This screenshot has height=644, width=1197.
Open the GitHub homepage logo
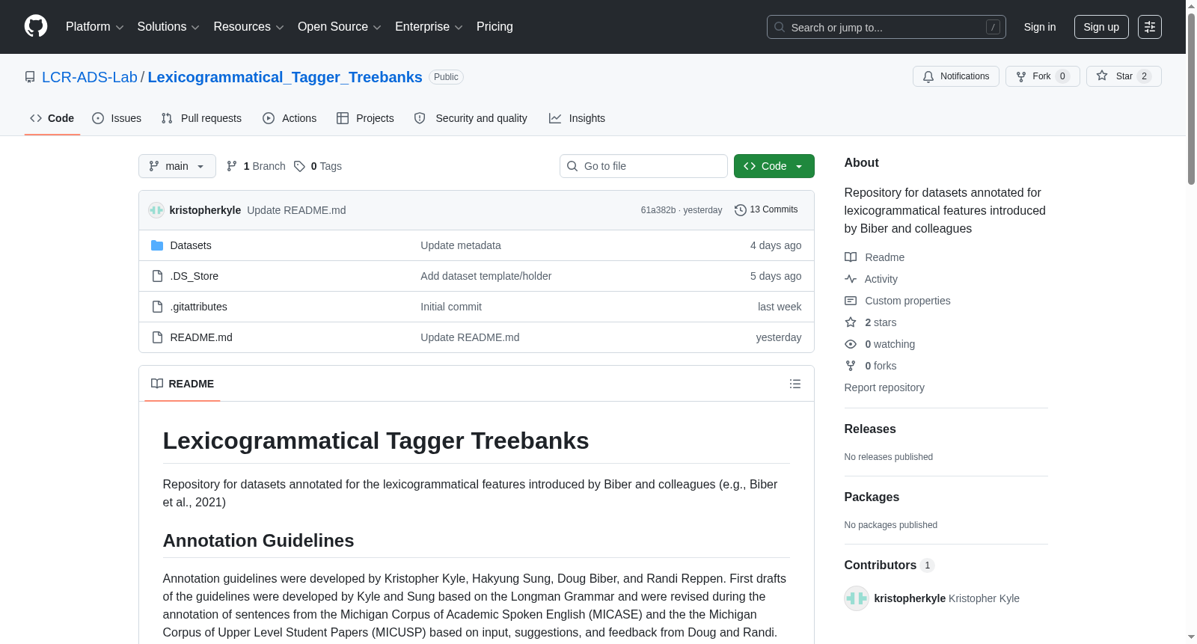point(36,26)
